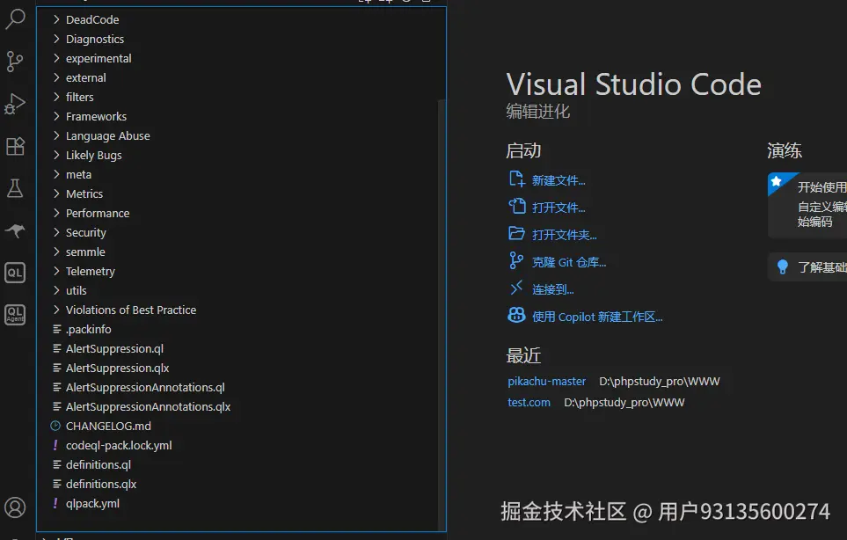Click the git branch icon beside 克隆 Git 仓库
This screenshot has height=540, width=847.
coord(516,261)
